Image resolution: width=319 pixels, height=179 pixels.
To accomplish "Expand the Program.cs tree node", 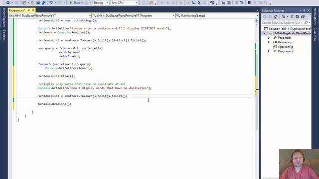I will tap(269, 51).
